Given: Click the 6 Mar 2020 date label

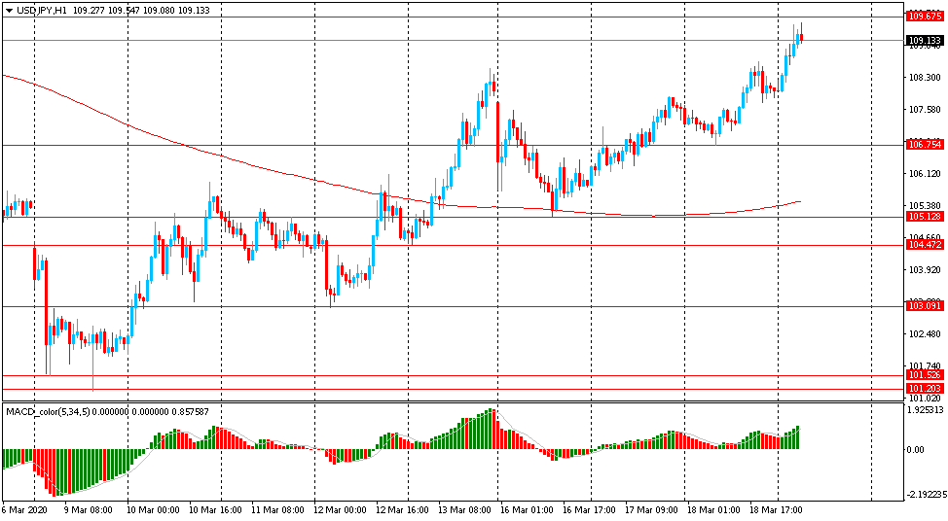Looking at the screenshot, I should pos(24,509).
